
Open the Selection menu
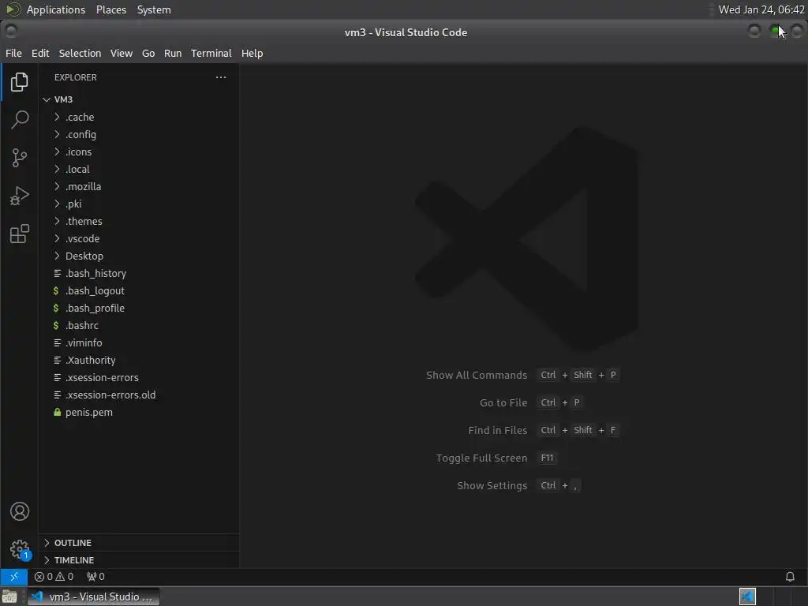[x=80, y=53]
